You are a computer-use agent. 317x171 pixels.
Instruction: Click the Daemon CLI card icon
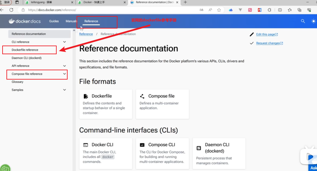coord(199,148)
